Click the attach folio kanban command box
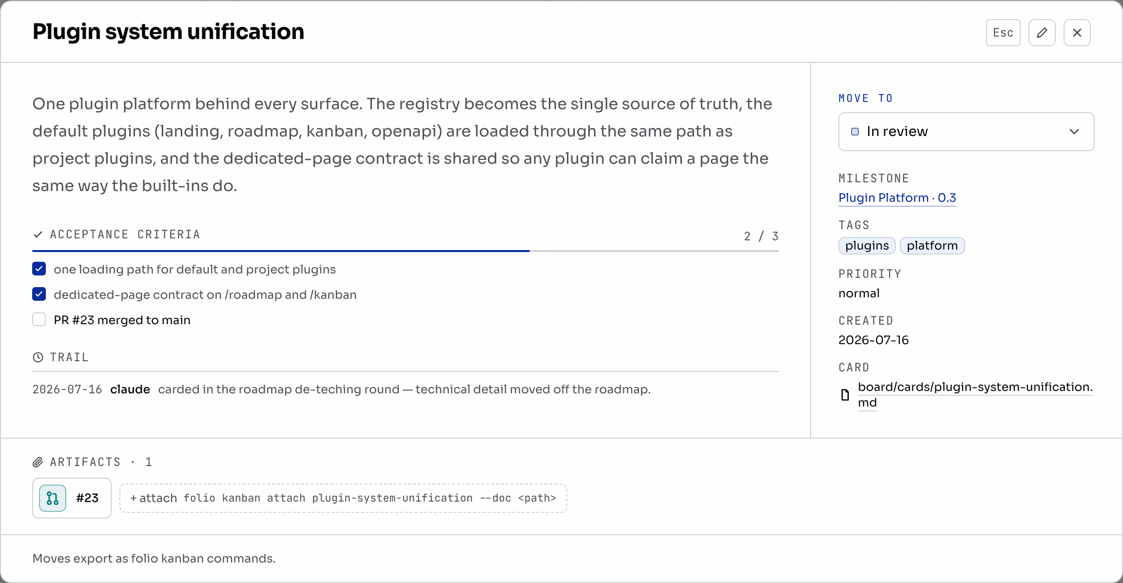The image size is (1123, 583). (343, 498)
